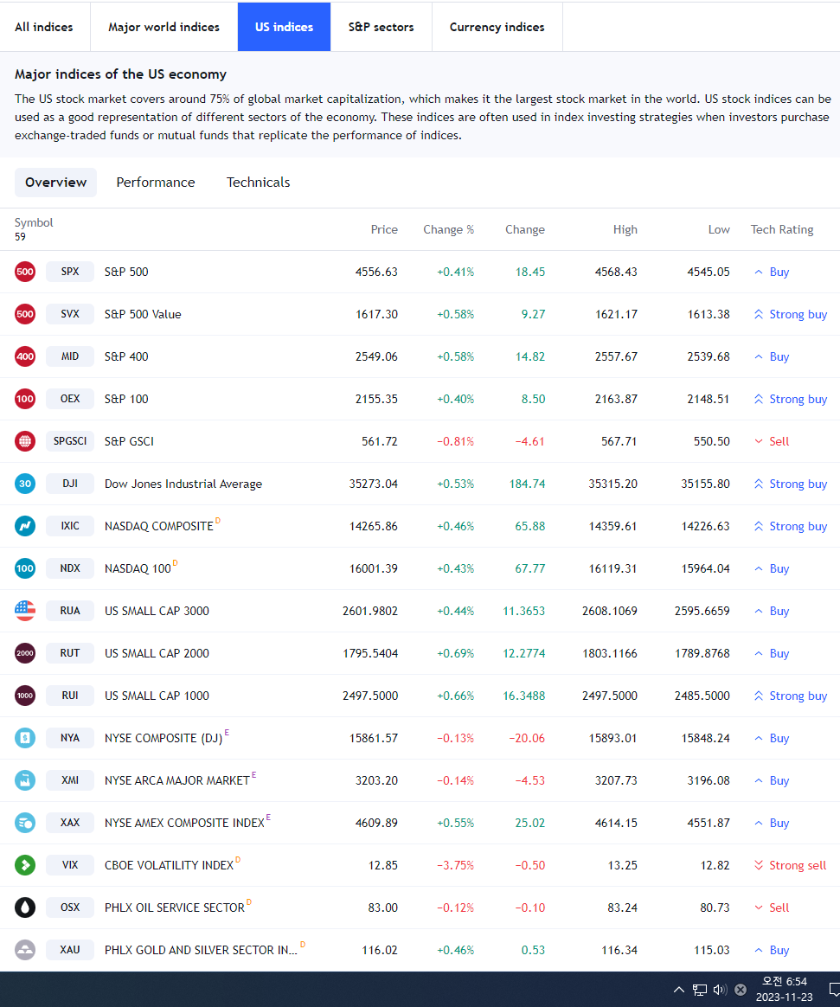
Task: Switch to Major world indices tab
Action: (164, 27)
